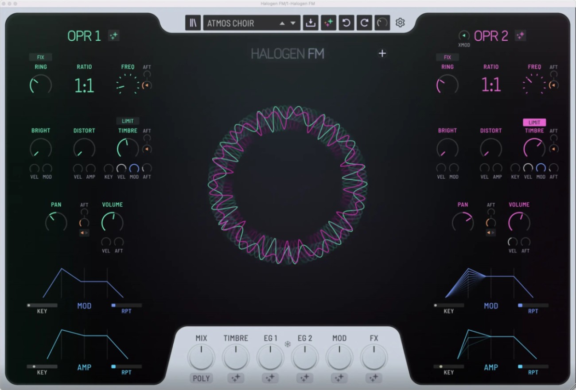Image resolution: width=576 pixels, height=390 pixels.
Task: Enable FIX mode on OPR 1
Action: 41,57
